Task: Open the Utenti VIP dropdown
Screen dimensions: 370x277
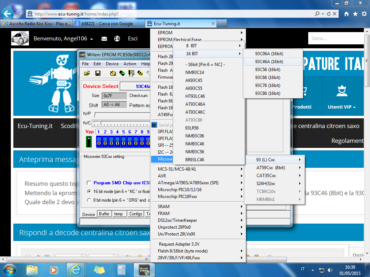Action: tap(341, 107)
